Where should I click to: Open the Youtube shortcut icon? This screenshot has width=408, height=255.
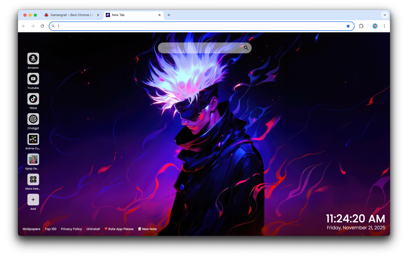coord(33,79)
